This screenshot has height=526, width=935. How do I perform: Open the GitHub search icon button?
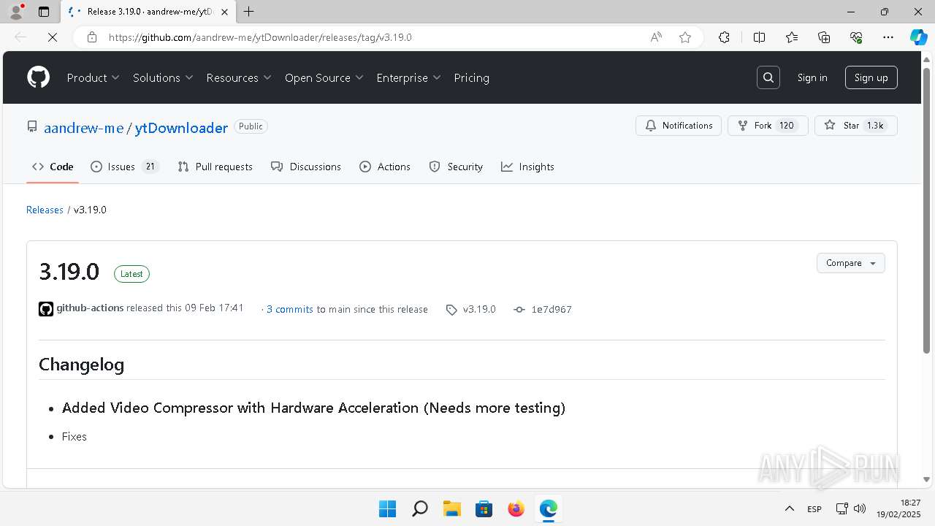point(768,77)
